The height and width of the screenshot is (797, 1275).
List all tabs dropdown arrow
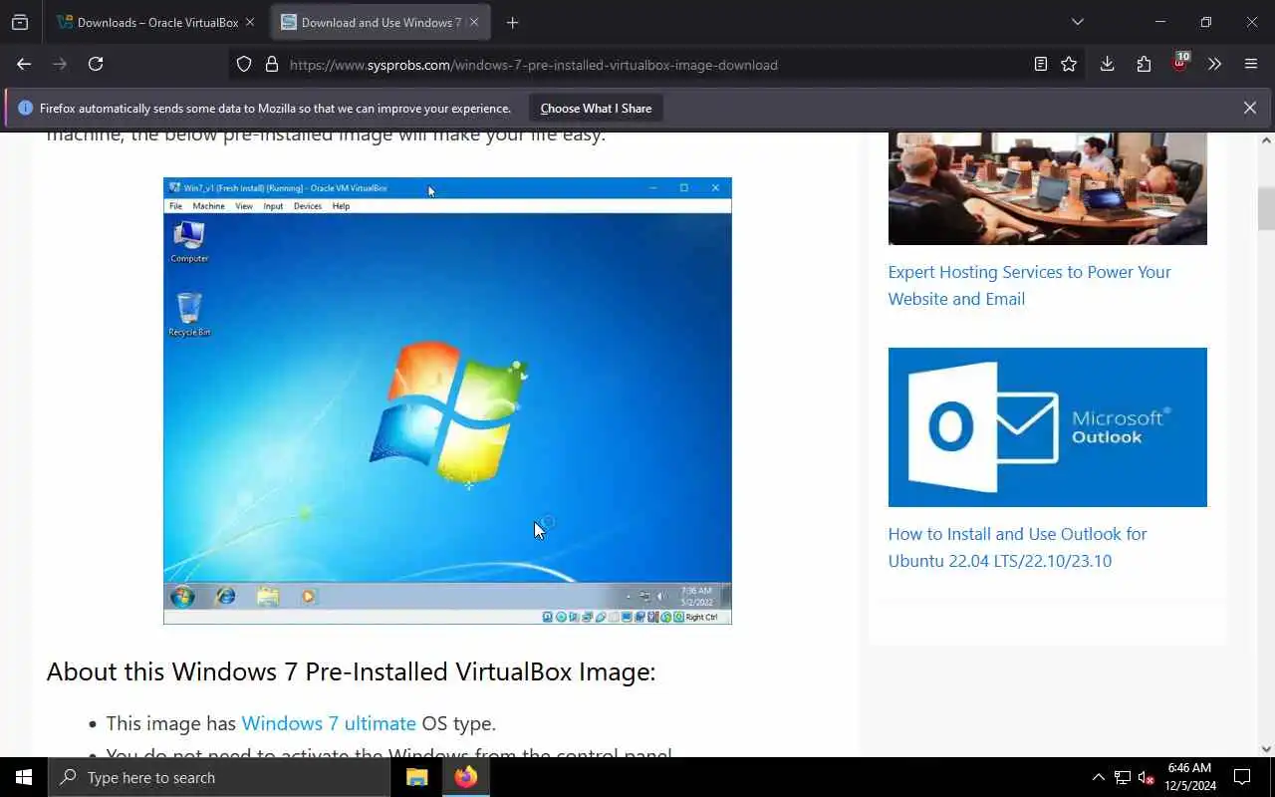click(x=1077, y=22)
